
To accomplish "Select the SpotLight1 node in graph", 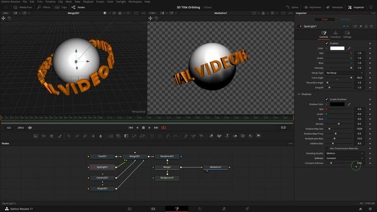I will (x=102, y=167).
